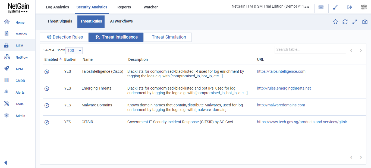The image size is (371, 168).
Task: Open the Alerts bell icon
Action: coord(7,92)
